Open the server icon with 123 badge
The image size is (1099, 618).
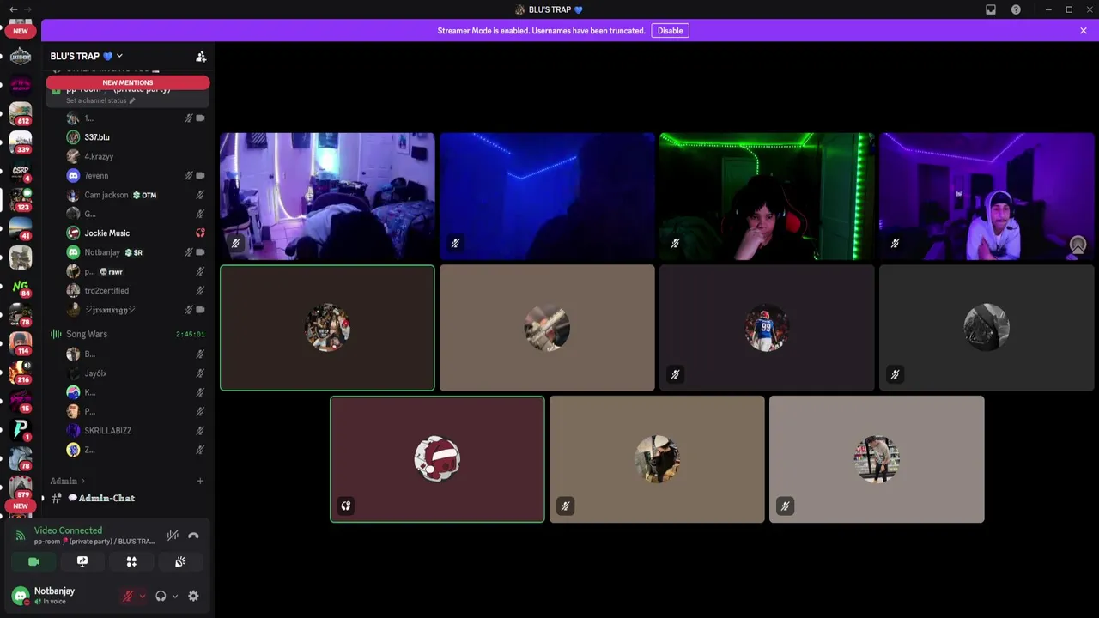[21, 199]
